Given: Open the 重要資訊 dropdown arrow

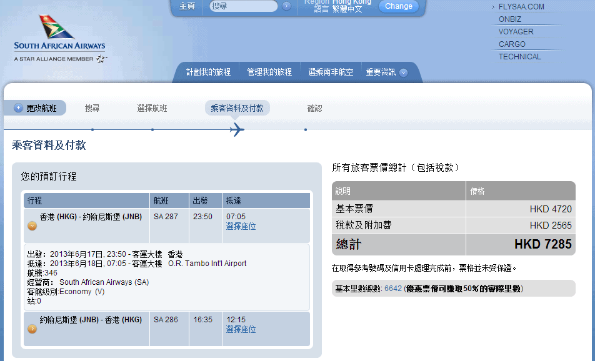Looking at the screenshot, I should click(x=404, y=72).
